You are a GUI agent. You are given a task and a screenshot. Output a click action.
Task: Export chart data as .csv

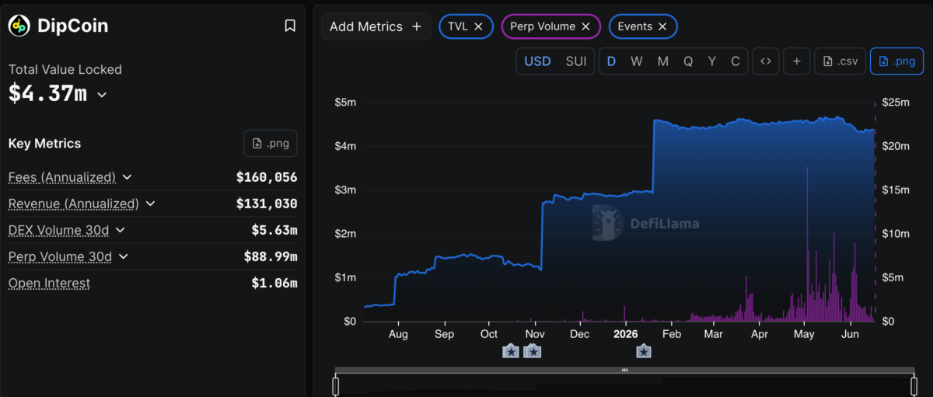[840, 61]
